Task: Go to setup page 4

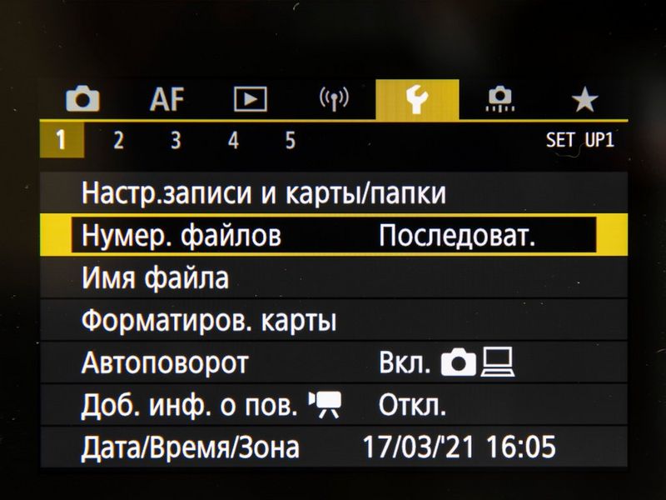Action: pos(233,140)
